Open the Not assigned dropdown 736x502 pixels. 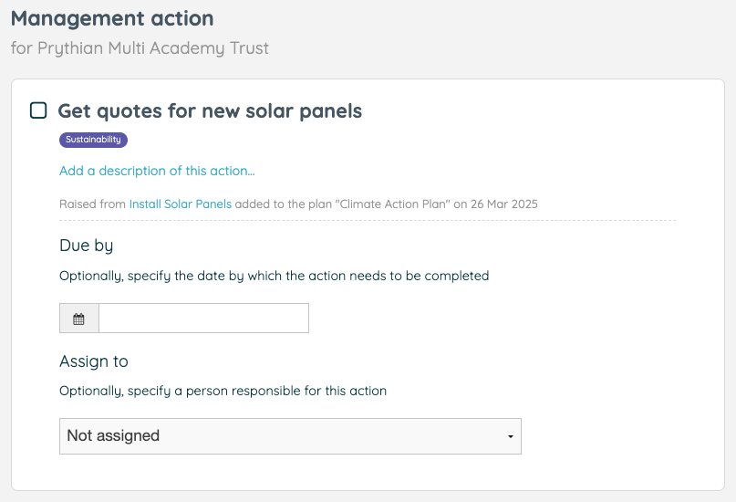[290, 436]
